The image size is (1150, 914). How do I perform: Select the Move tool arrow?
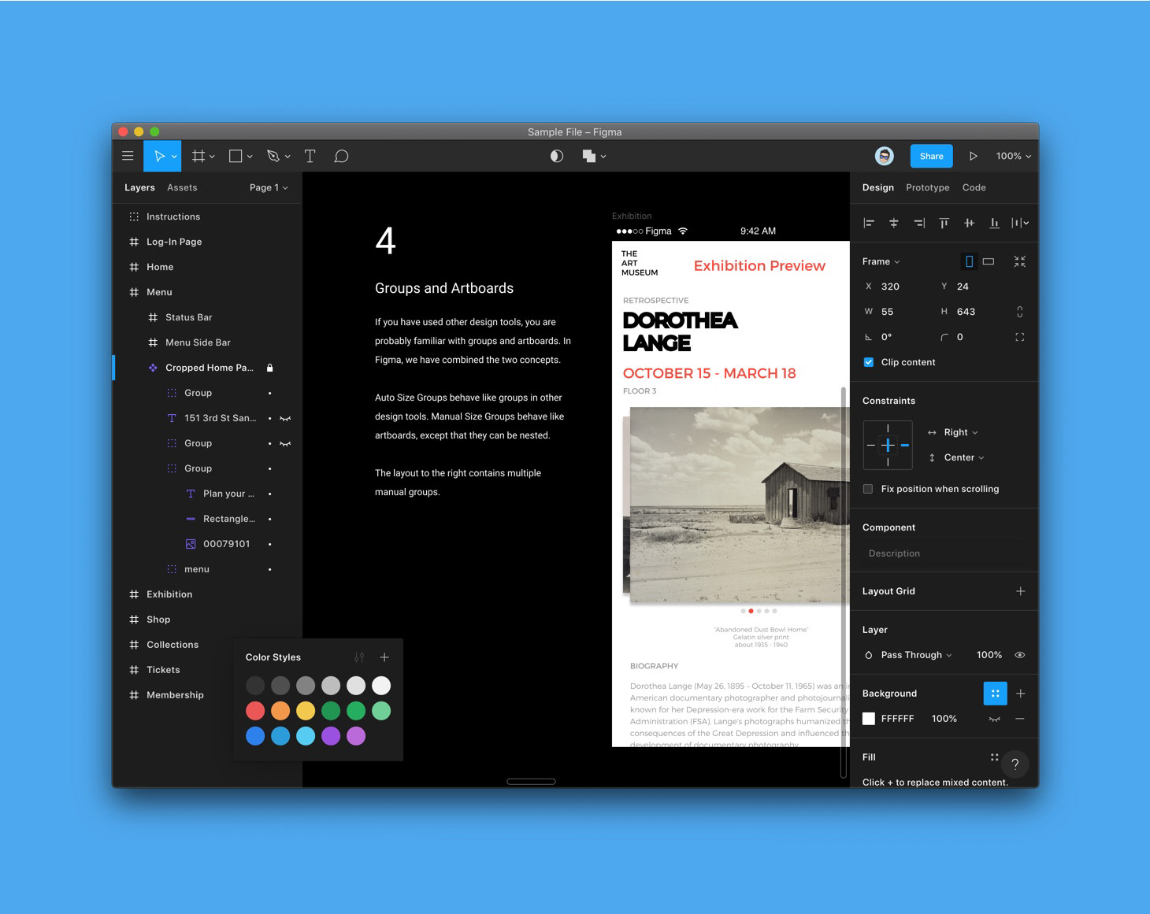tap(160, 156)
